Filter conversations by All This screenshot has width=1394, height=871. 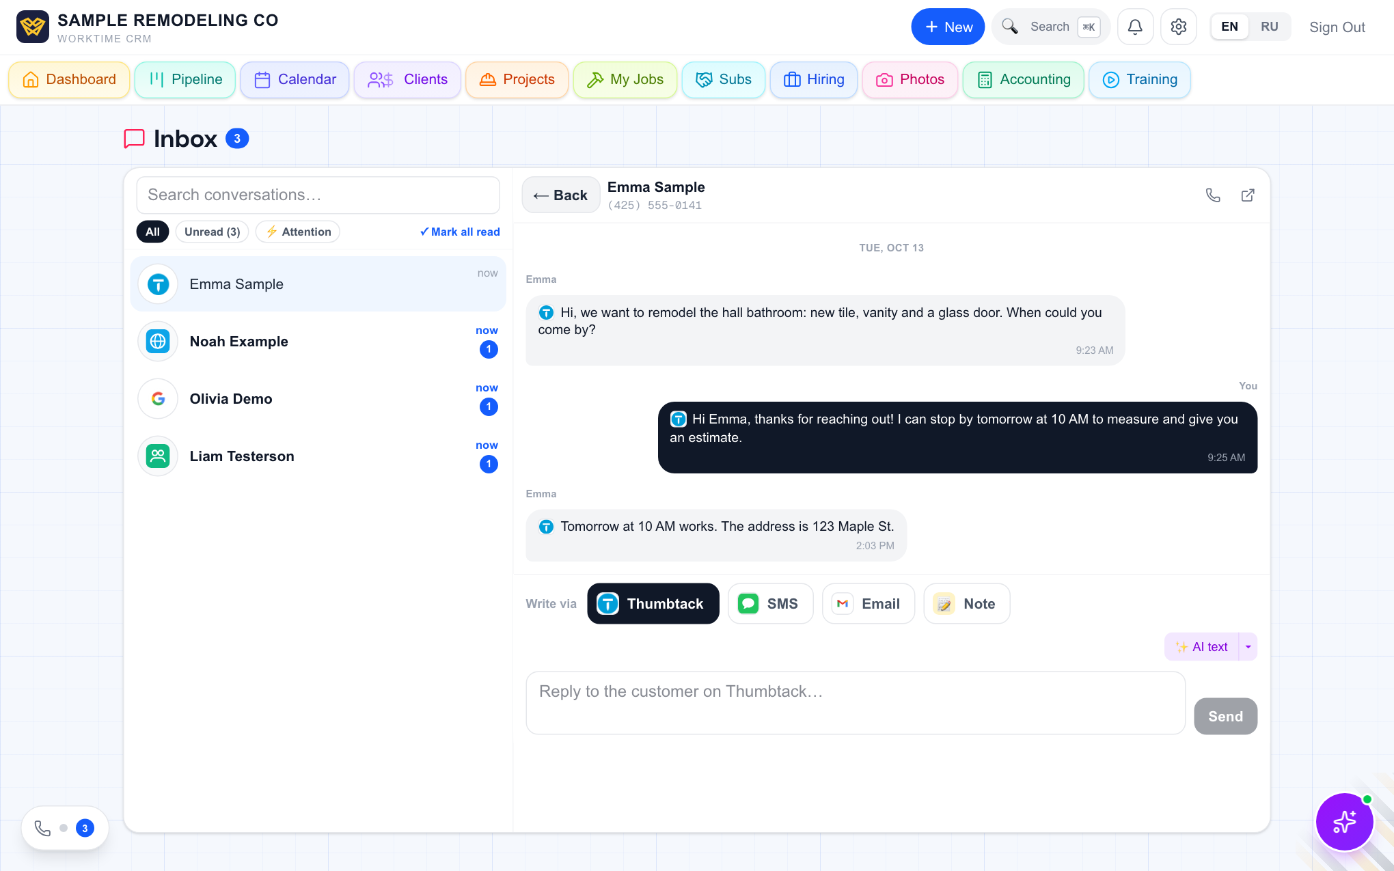click(152, 232)
